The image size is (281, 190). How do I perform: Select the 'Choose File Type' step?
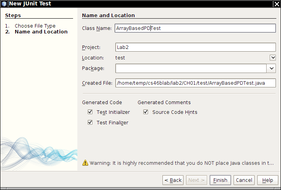tap(35, 26)
